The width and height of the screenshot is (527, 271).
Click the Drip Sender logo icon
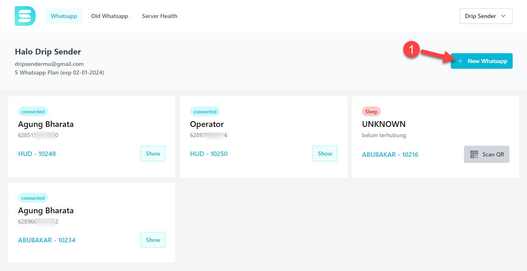pyautogui.click(x=25, y=16)
